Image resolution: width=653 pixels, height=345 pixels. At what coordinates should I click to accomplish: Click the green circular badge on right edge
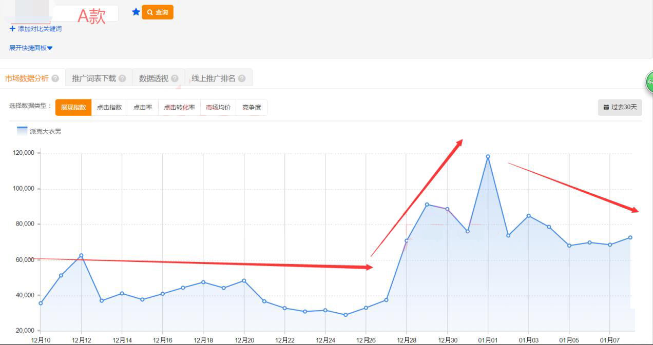(x=649, y=82)
